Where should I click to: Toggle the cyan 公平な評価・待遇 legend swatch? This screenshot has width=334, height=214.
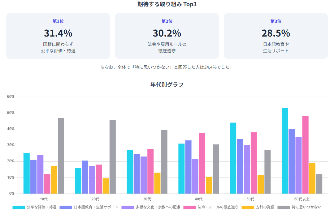(19, 207)
